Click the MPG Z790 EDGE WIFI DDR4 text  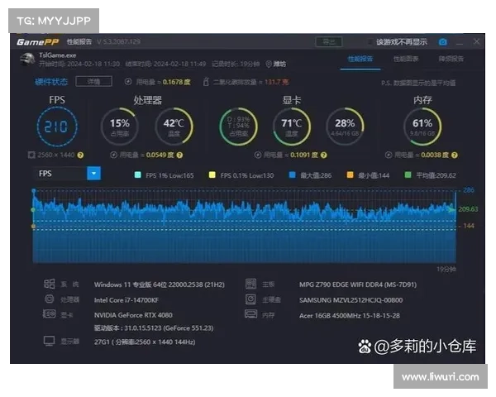[358, 285]
